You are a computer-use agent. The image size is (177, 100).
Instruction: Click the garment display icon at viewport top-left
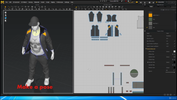point(6,12)
